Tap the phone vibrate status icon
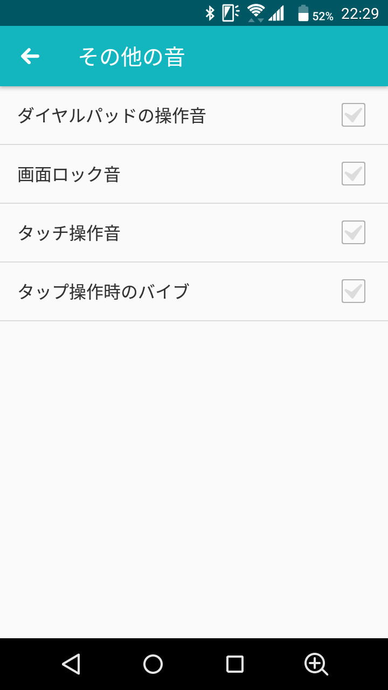The height and width of the screenshot is (690, 388). click(x=231, y=13)
